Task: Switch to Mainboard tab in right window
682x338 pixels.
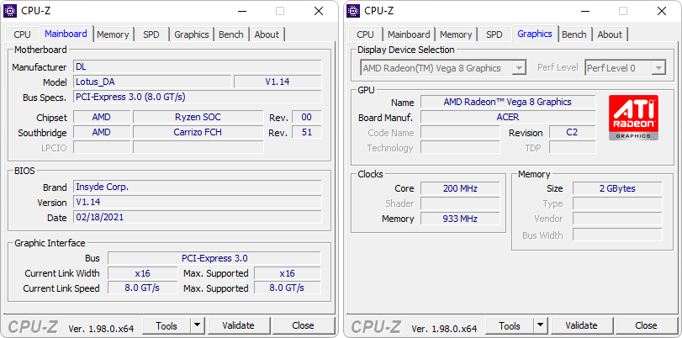Action: (409, 34)
